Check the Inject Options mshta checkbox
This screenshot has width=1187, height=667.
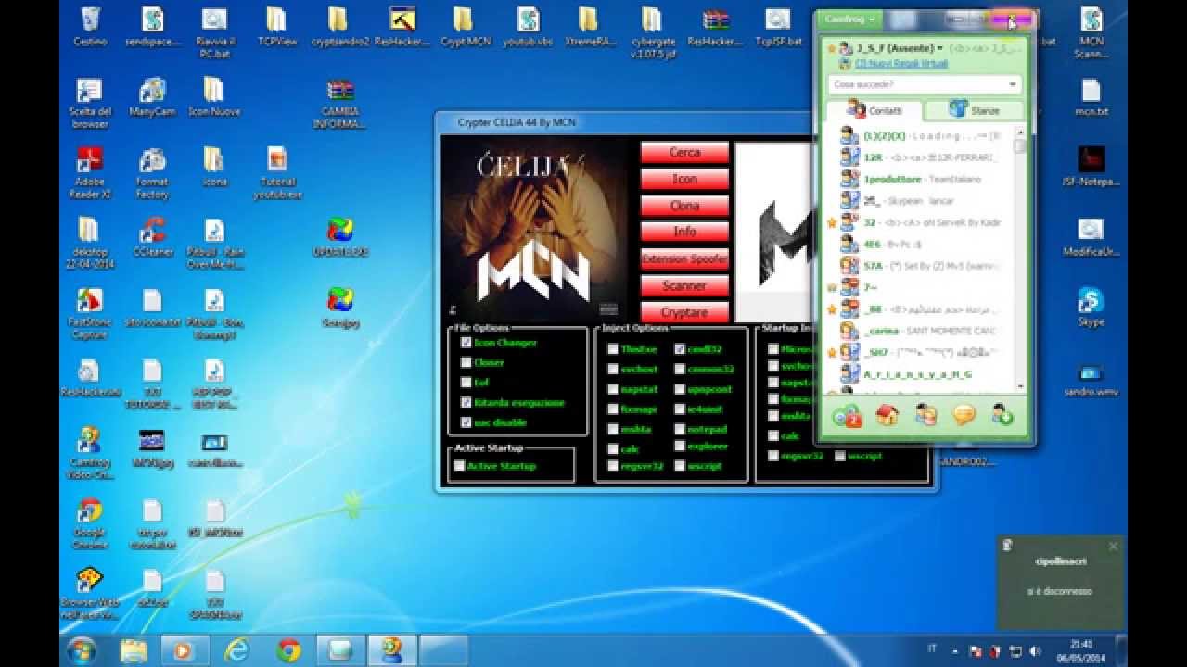tap(613, 429)
